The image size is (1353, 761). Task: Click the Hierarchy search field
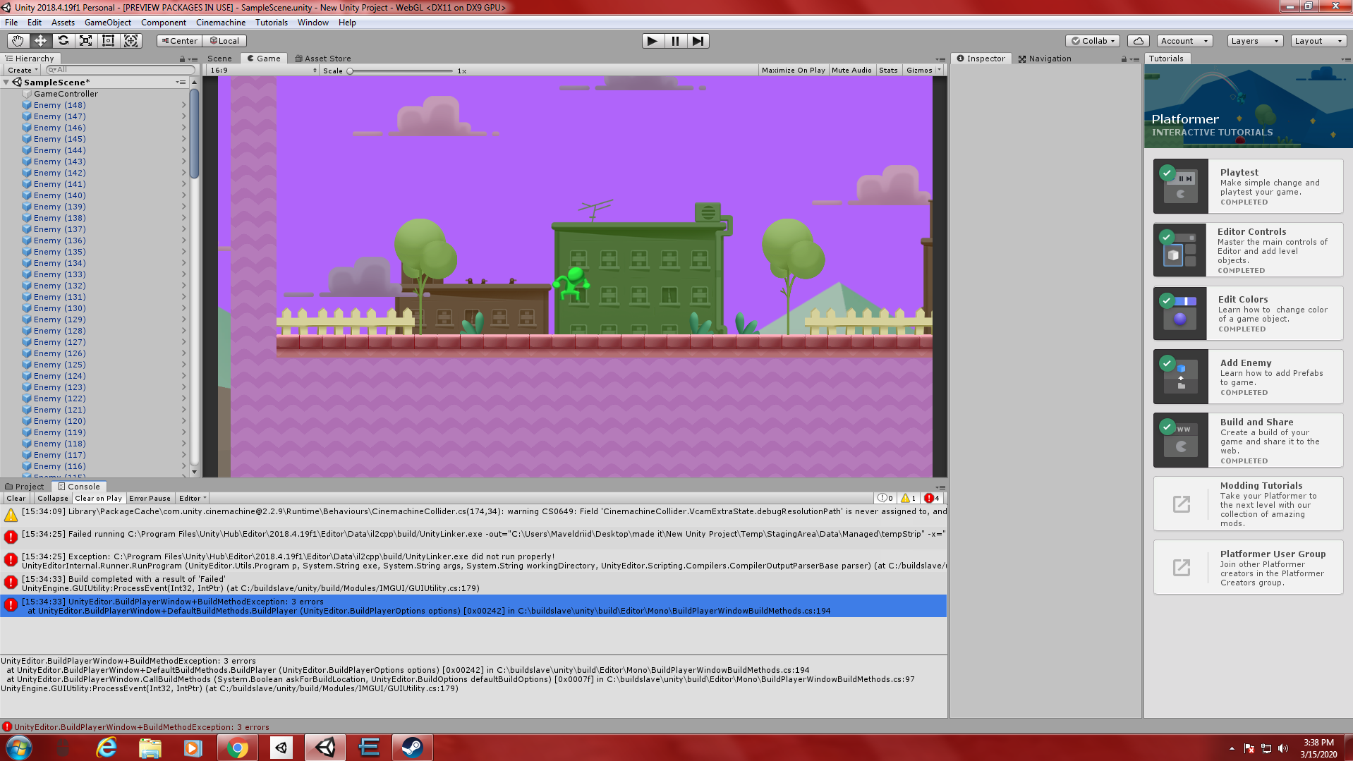(120, 70)
